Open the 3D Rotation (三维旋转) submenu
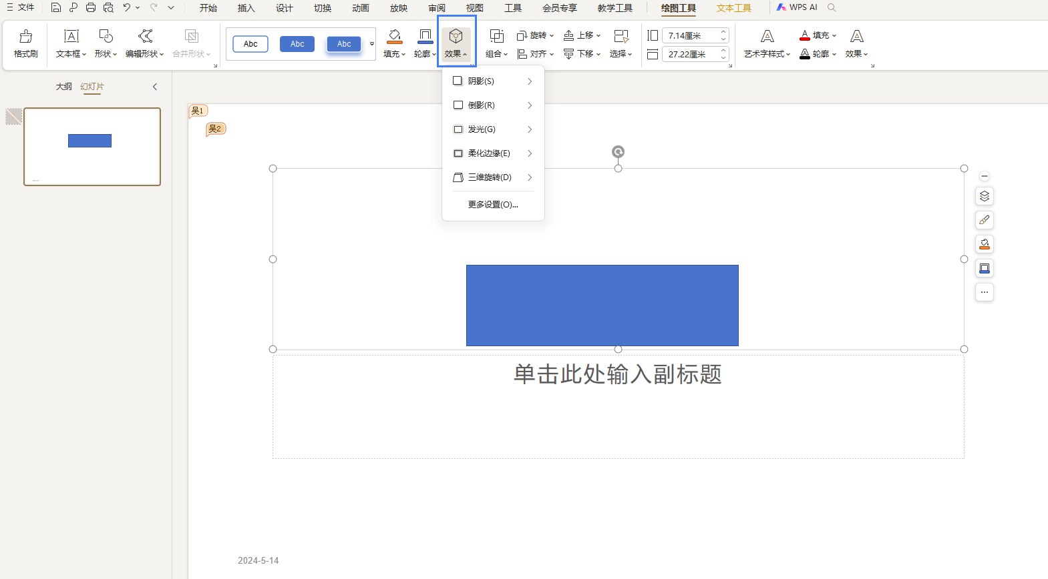The width and height of the screenshot is (1048, 579). 493,177
